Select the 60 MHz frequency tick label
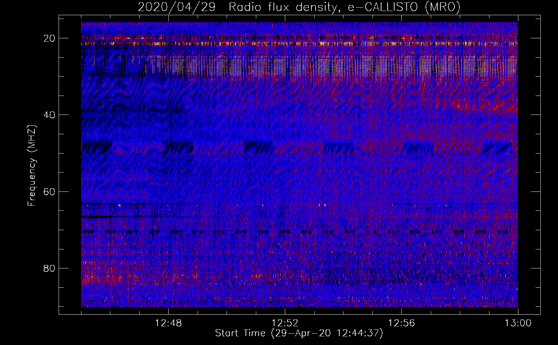Viewport: 558px width, 345px height. coord(50,191)
